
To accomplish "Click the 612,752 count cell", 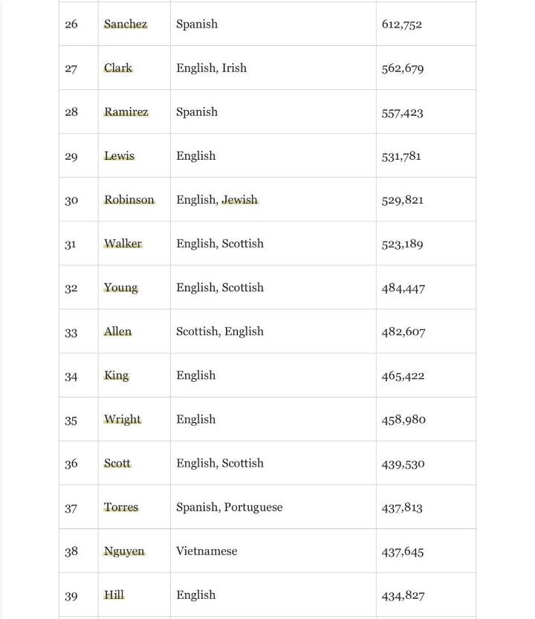I will click(402, 25).
